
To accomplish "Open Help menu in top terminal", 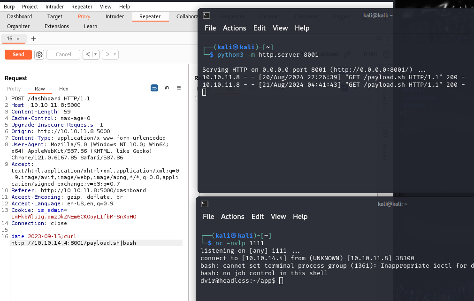I will (302, 28).
